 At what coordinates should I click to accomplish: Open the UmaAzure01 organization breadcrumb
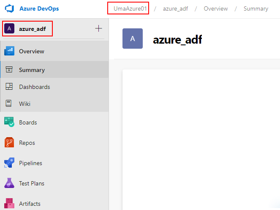[130, 8]
